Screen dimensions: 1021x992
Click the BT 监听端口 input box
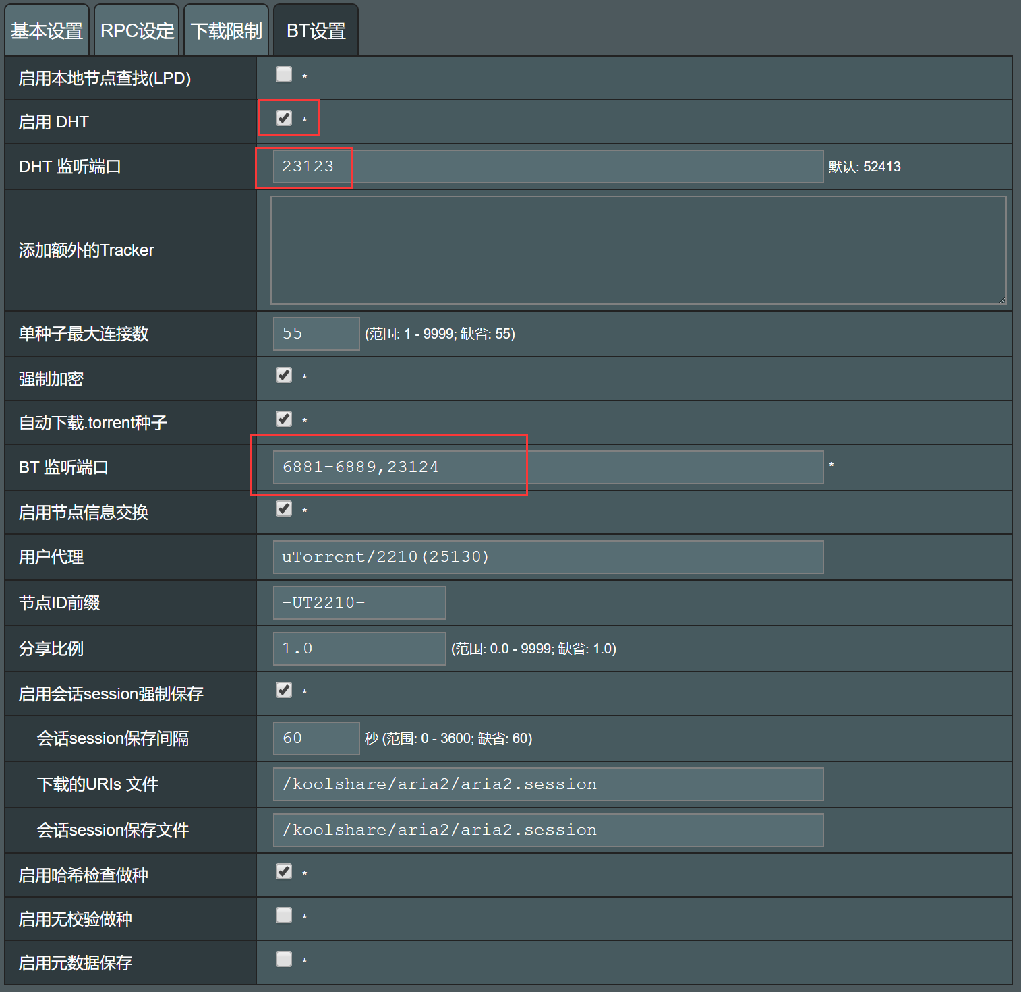tap(548, 467)
